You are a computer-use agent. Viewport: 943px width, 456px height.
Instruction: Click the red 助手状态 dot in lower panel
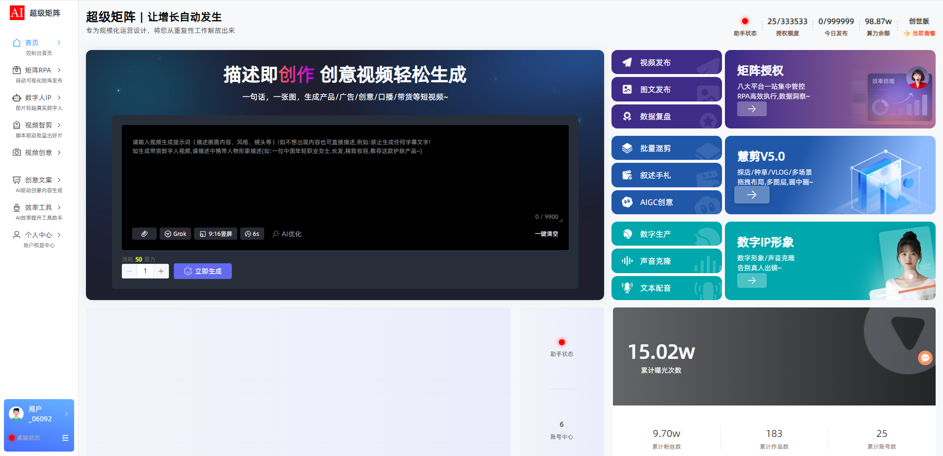click(562, 342)
